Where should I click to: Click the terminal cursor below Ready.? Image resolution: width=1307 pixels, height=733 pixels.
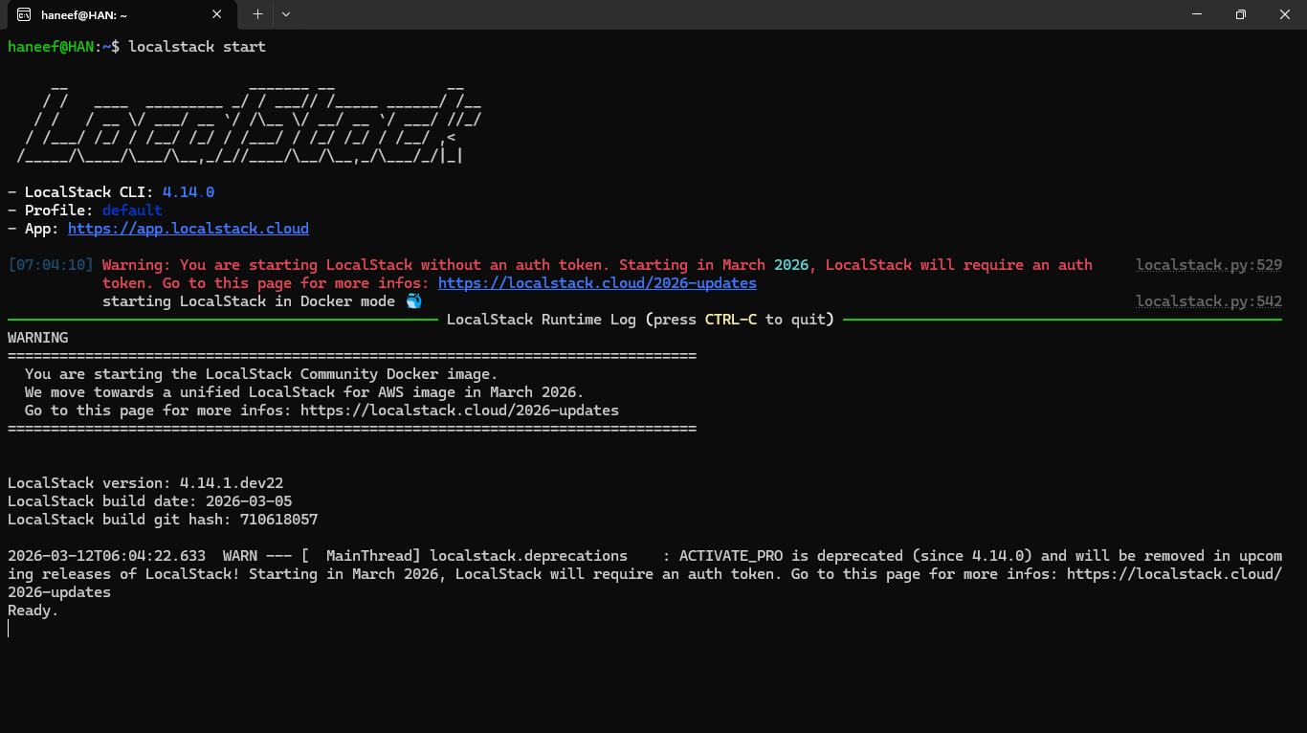pyautogui.click(x=9, y=628)
